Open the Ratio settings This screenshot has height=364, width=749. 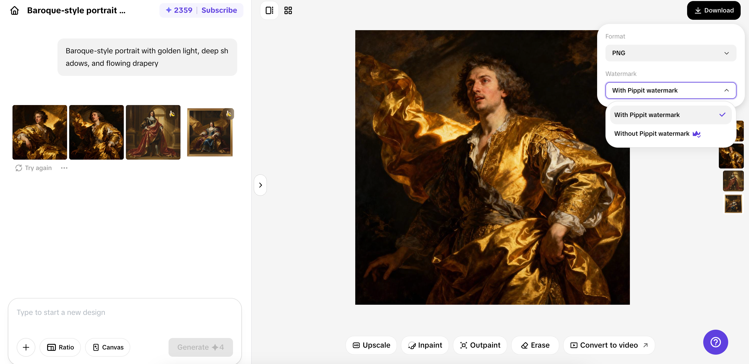pos(60,347)
